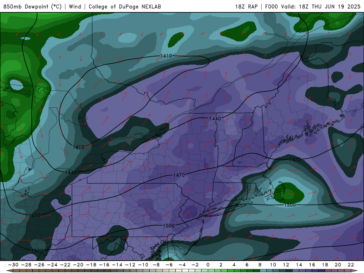Click the "Valid: 18Z THU JUN 19 2025" text
364x273 pixels.
321,6
